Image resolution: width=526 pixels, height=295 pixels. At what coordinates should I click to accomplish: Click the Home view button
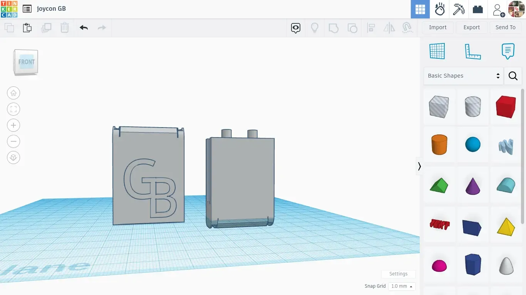pos(13,93)
